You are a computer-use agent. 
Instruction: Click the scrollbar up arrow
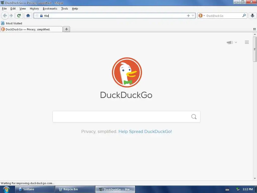(x=255, y=34)
